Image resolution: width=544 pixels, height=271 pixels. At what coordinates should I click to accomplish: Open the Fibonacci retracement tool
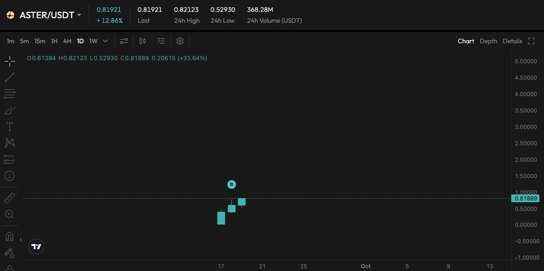(10, 94)
